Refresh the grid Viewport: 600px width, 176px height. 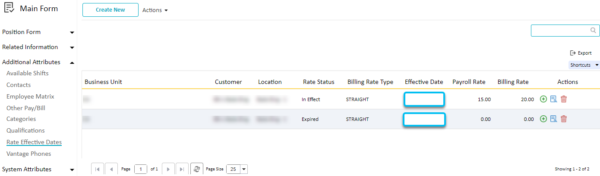(x=197, y=169)
